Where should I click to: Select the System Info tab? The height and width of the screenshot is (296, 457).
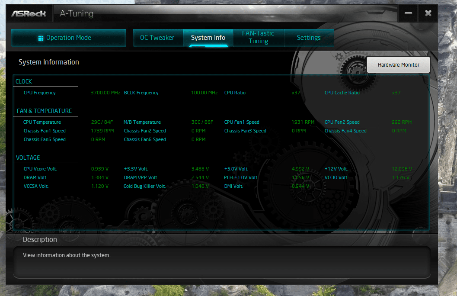pos(208,38)
